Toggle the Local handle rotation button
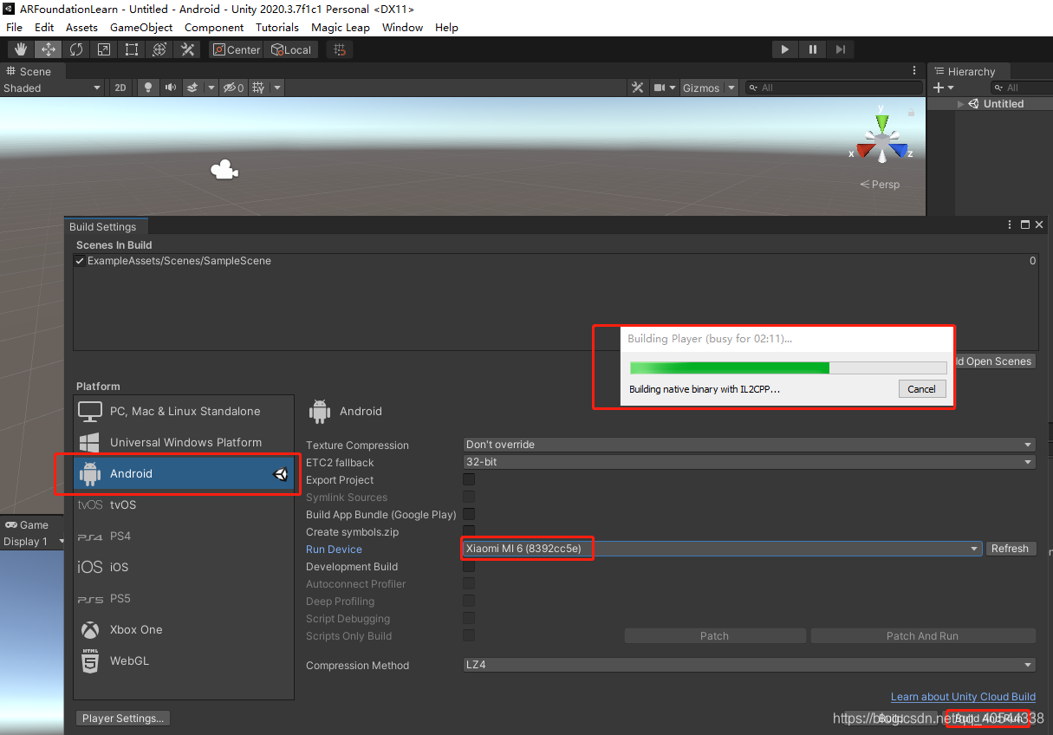Image resolution: width=1053 pixels, height=735 pixels. coord(291,49)
